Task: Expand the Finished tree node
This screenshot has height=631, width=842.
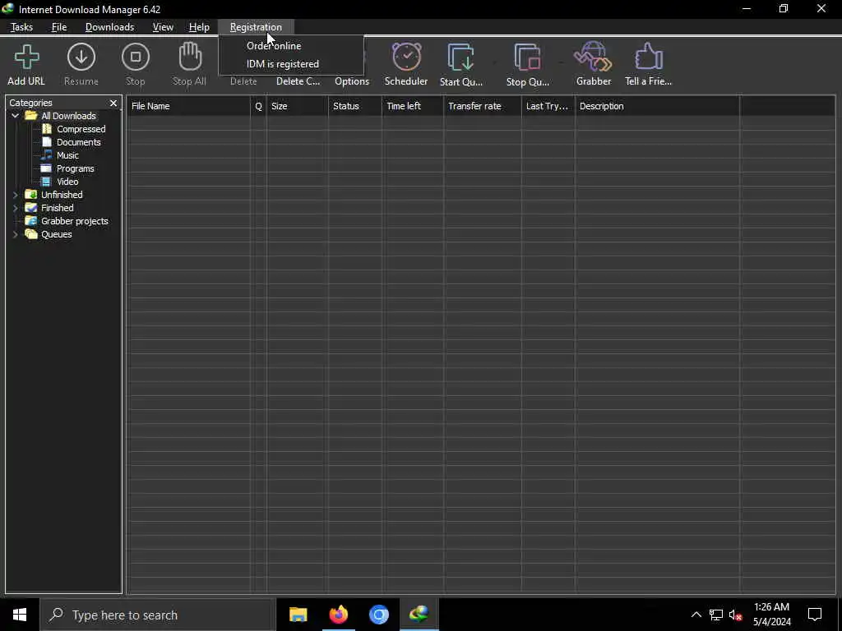Action: (x=16, y=208)
